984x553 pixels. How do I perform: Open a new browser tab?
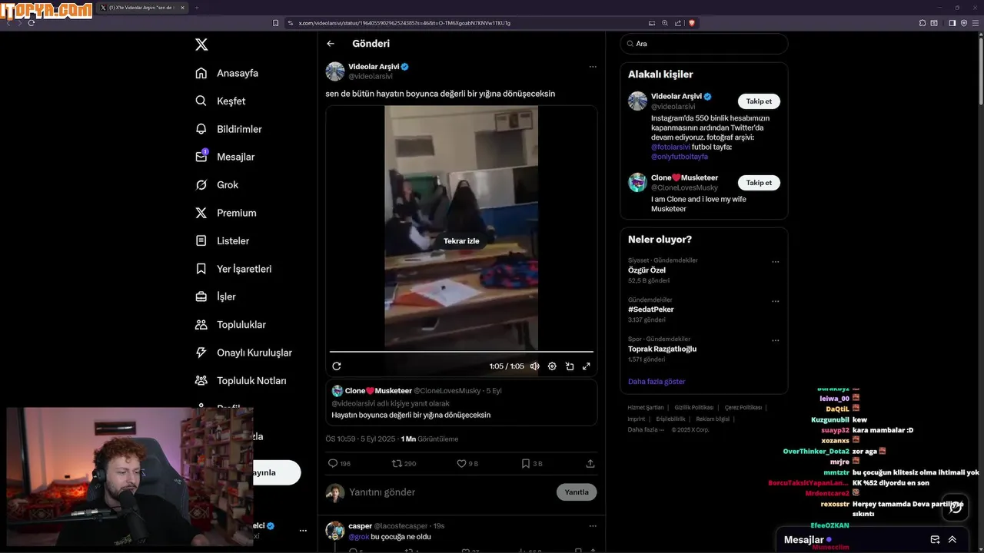tap(196, 8)
